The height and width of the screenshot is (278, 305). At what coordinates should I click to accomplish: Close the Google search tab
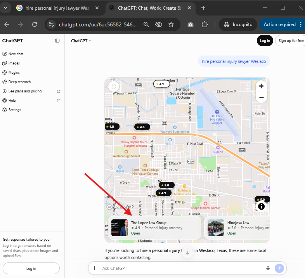click(x=97, y=8)
